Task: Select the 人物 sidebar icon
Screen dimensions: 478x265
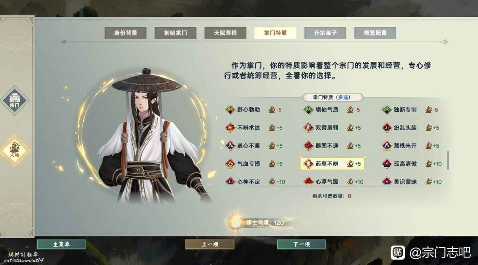Action: 15,150
